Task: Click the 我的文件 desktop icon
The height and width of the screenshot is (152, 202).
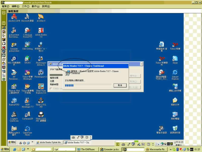Action: (175, 102)
